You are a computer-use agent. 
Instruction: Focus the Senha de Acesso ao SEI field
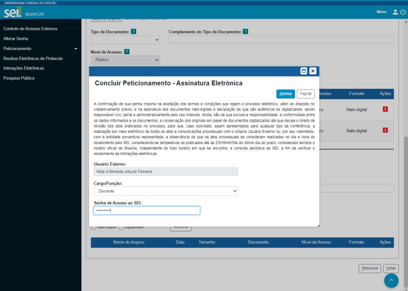(147, 210)
